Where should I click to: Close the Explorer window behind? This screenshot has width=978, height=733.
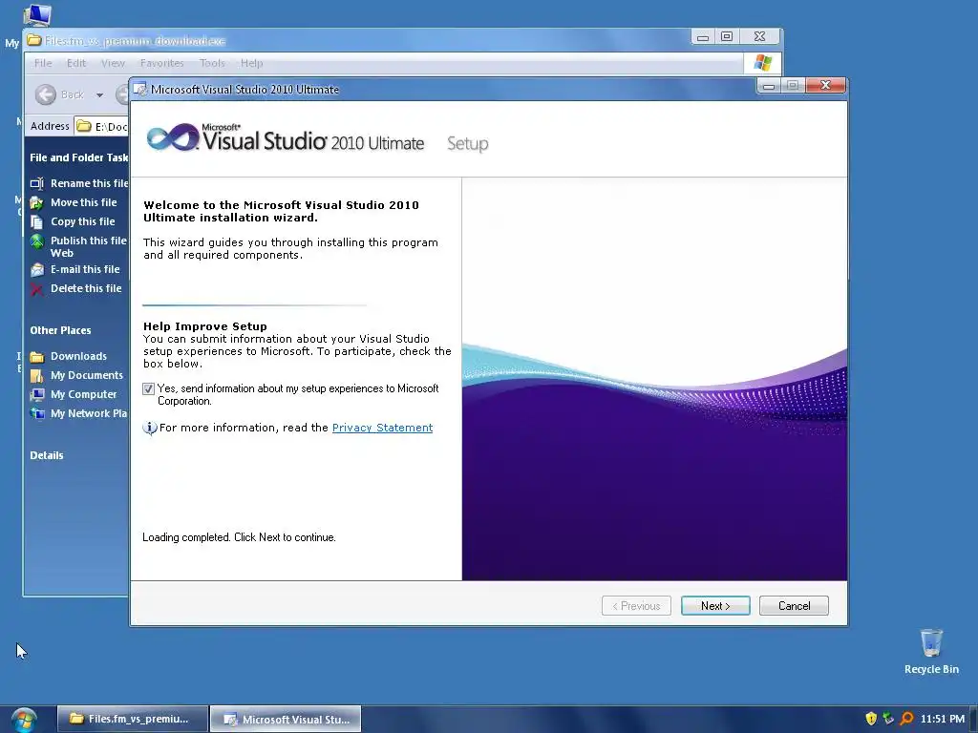tap(759, 37)
